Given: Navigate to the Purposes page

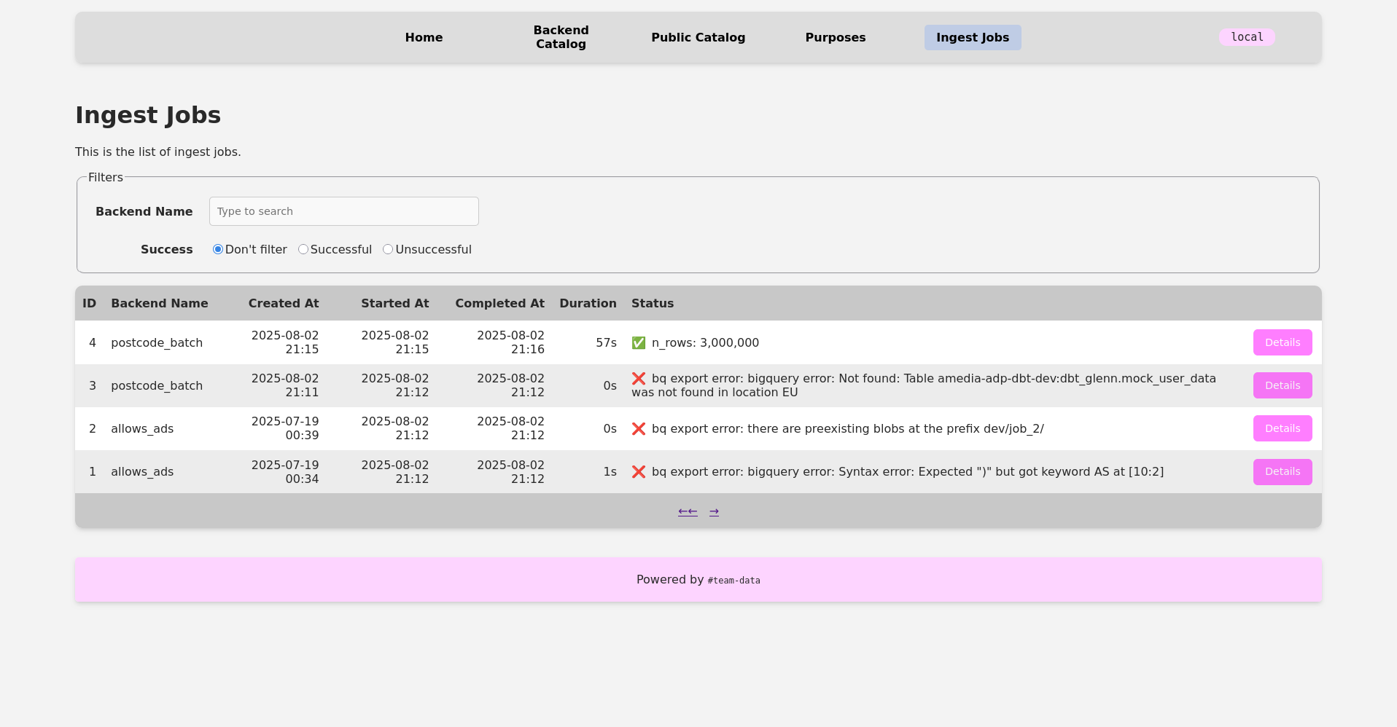Looking at the screenshot, I should pos(835,37).
